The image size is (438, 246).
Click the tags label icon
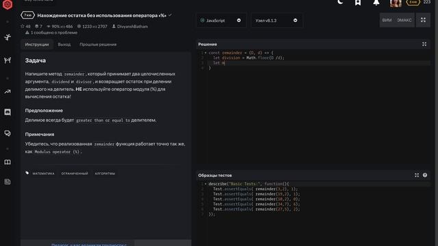click(27, 173)
